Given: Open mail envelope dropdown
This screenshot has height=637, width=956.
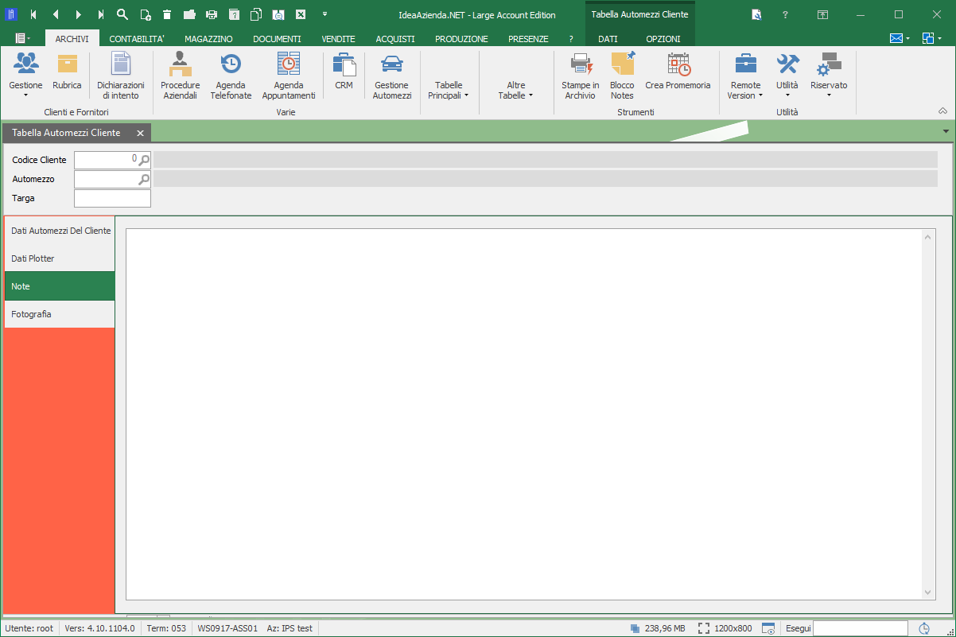Looking at the screenshot, I should [900, 38].
